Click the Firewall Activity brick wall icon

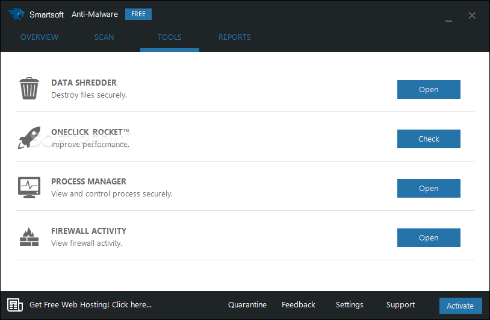(29, 237)
